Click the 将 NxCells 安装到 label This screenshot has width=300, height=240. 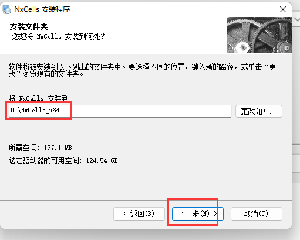pyautogui.click(x=40, y=98)
